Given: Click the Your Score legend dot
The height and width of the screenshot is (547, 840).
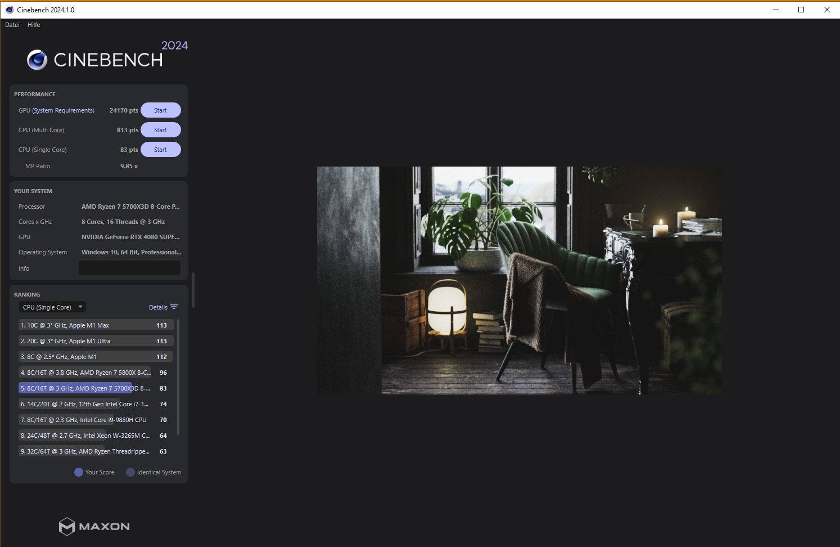Looking at the screenshot, I should [x=79, y=472].
